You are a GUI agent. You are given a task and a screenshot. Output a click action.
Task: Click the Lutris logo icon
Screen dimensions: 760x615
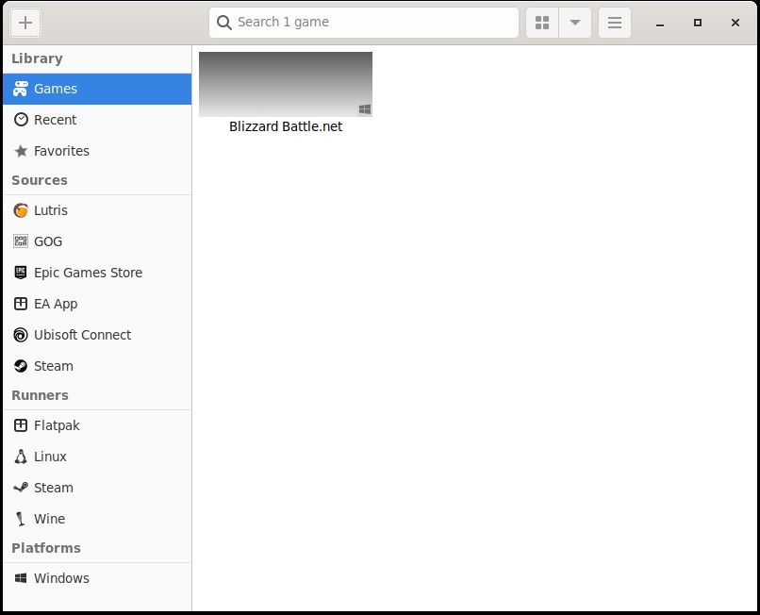(x=21, y=210)
